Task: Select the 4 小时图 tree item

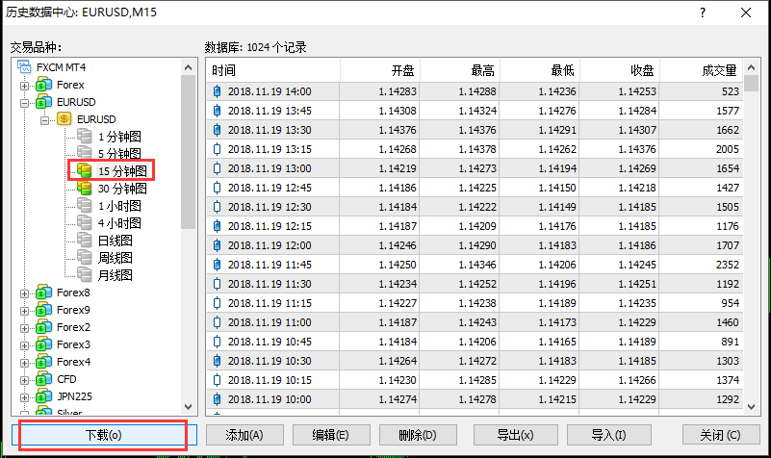Action: pos(119,223)
